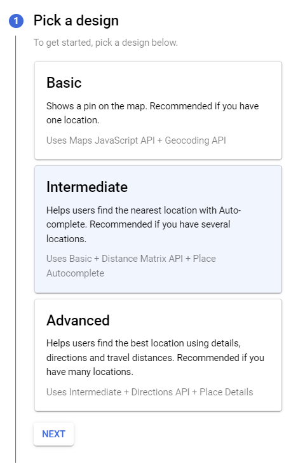This screenshot has height=464, width=291.
Task: Choose the Intermediate design card
Action: [158, 229]
